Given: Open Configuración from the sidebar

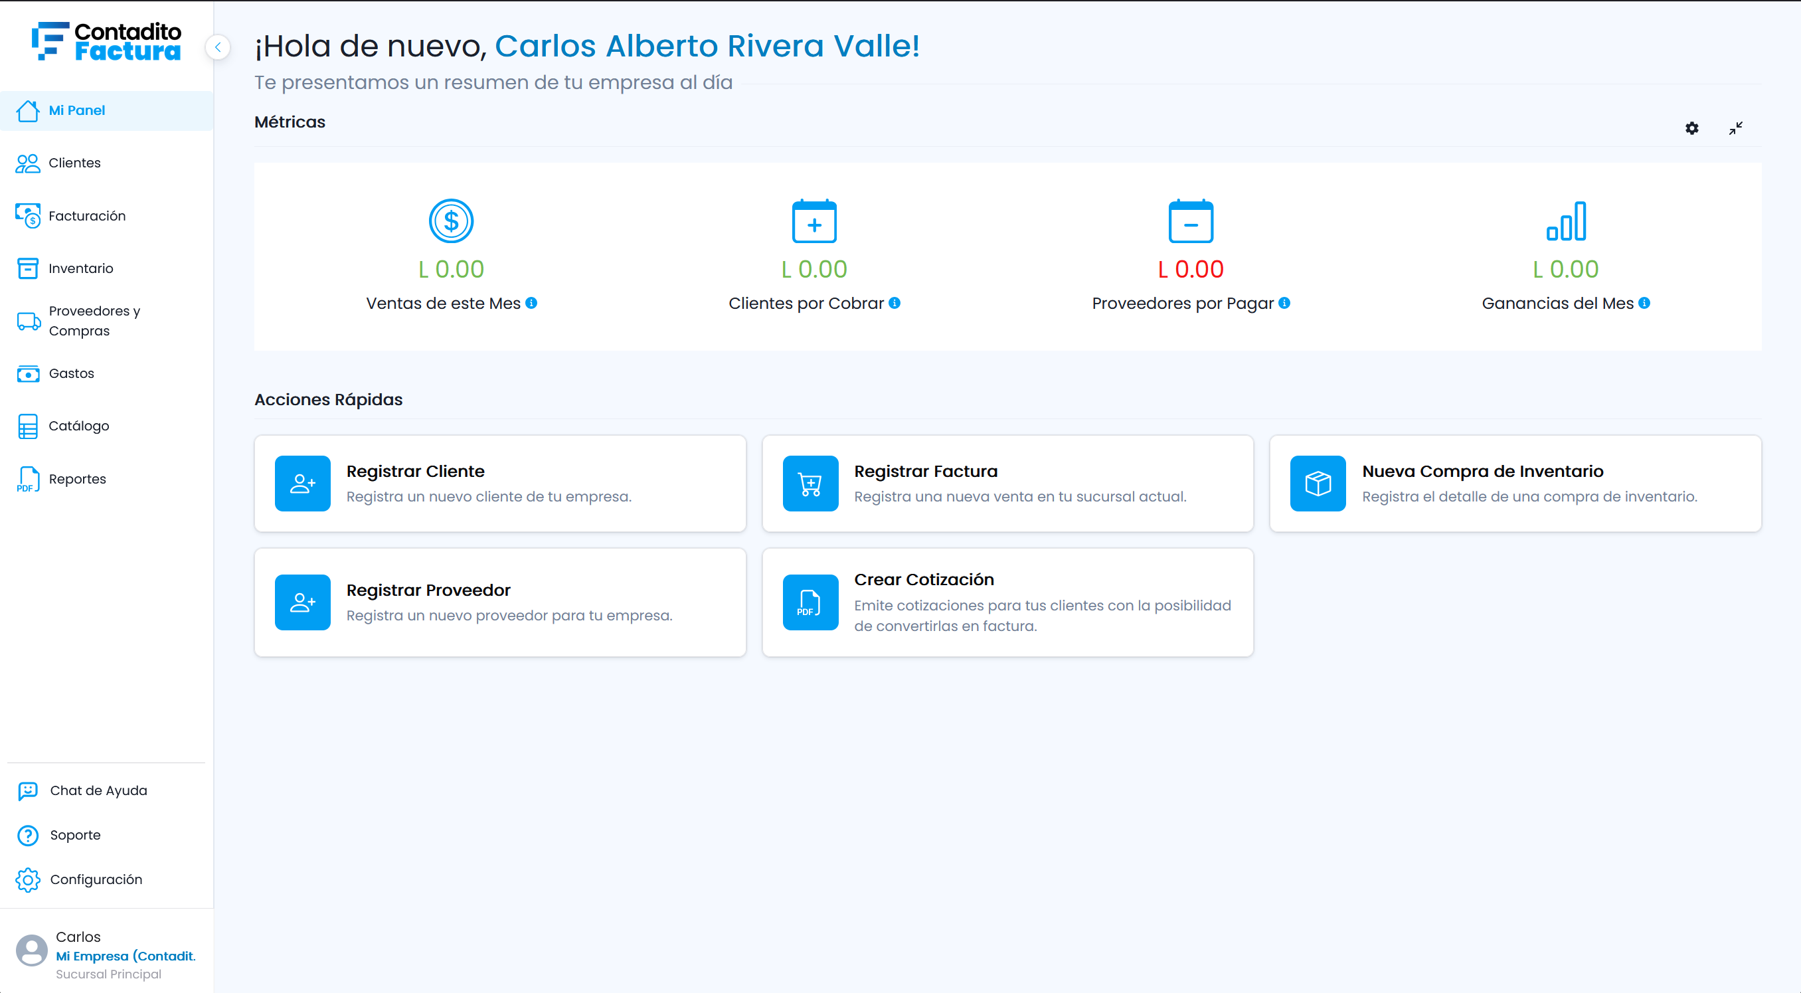Looking at the screenshot, I should click(106, 879).
